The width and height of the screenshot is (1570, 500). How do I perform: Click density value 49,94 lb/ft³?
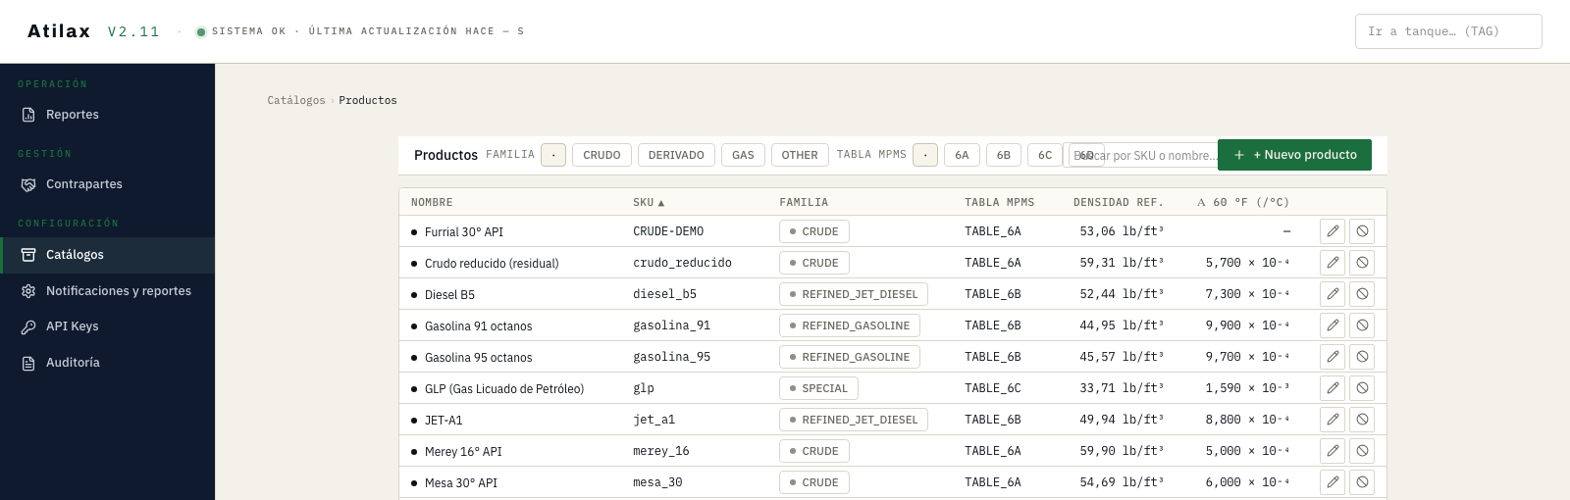tap(1122, 420)
